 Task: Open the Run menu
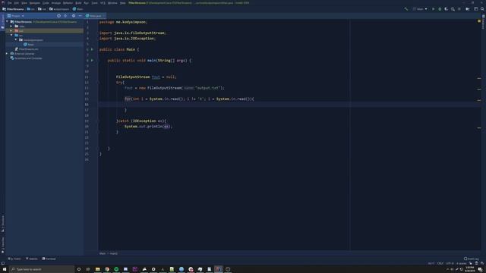(86, 3)
